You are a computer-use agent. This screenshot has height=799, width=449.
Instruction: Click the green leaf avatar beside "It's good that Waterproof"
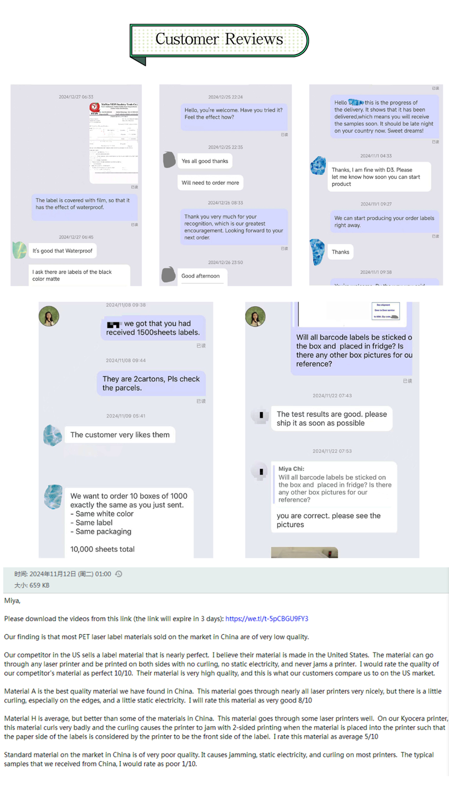(19, 250)
